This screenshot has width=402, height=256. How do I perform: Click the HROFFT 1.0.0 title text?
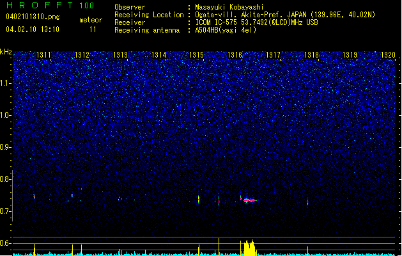[x=50, y=5]
